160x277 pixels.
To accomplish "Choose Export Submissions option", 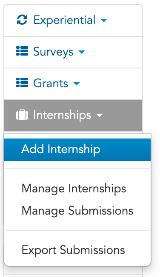I will (x=73, y=250).
